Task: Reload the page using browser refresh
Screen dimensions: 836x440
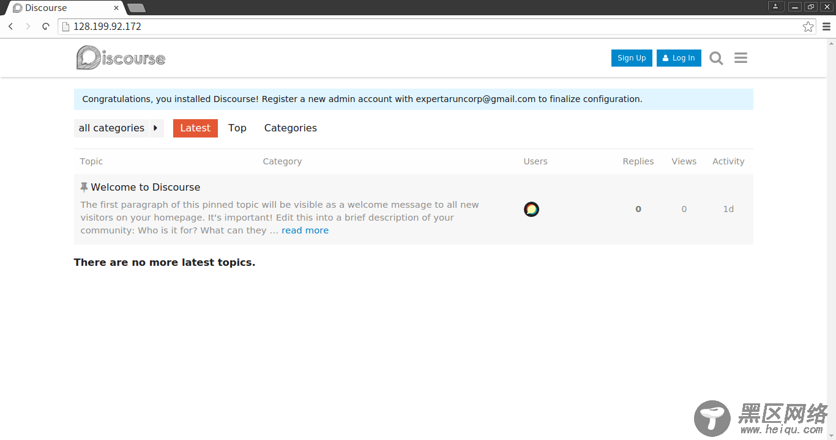Action: [46, 26]
